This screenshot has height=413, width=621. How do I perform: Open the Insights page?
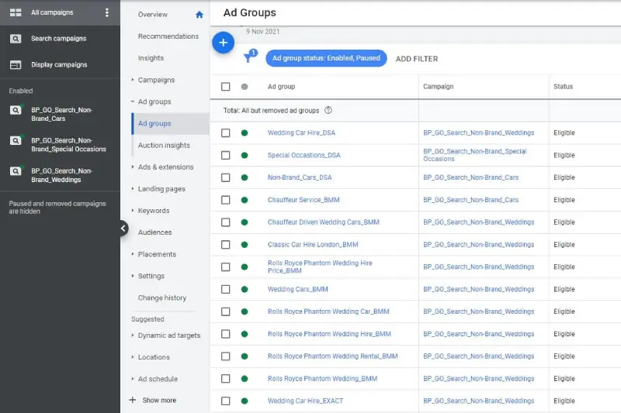coord(151,58)
